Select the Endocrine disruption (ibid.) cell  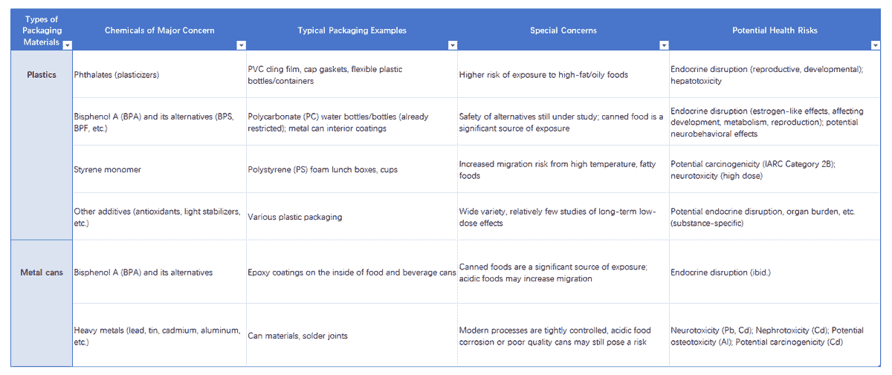click(x=775, y=272)
